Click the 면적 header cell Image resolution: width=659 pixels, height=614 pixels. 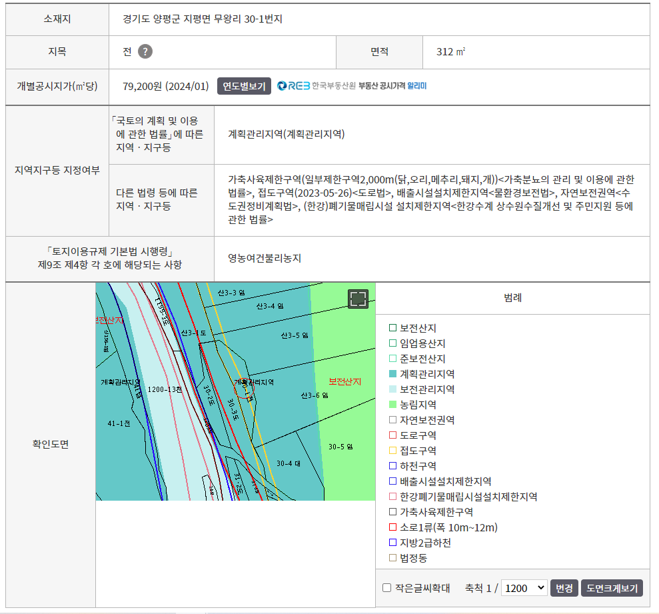[x=380, y=52]
